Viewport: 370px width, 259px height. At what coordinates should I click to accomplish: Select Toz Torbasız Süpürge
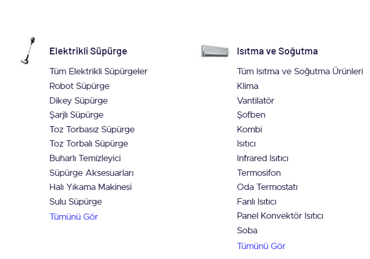point(92,129)
